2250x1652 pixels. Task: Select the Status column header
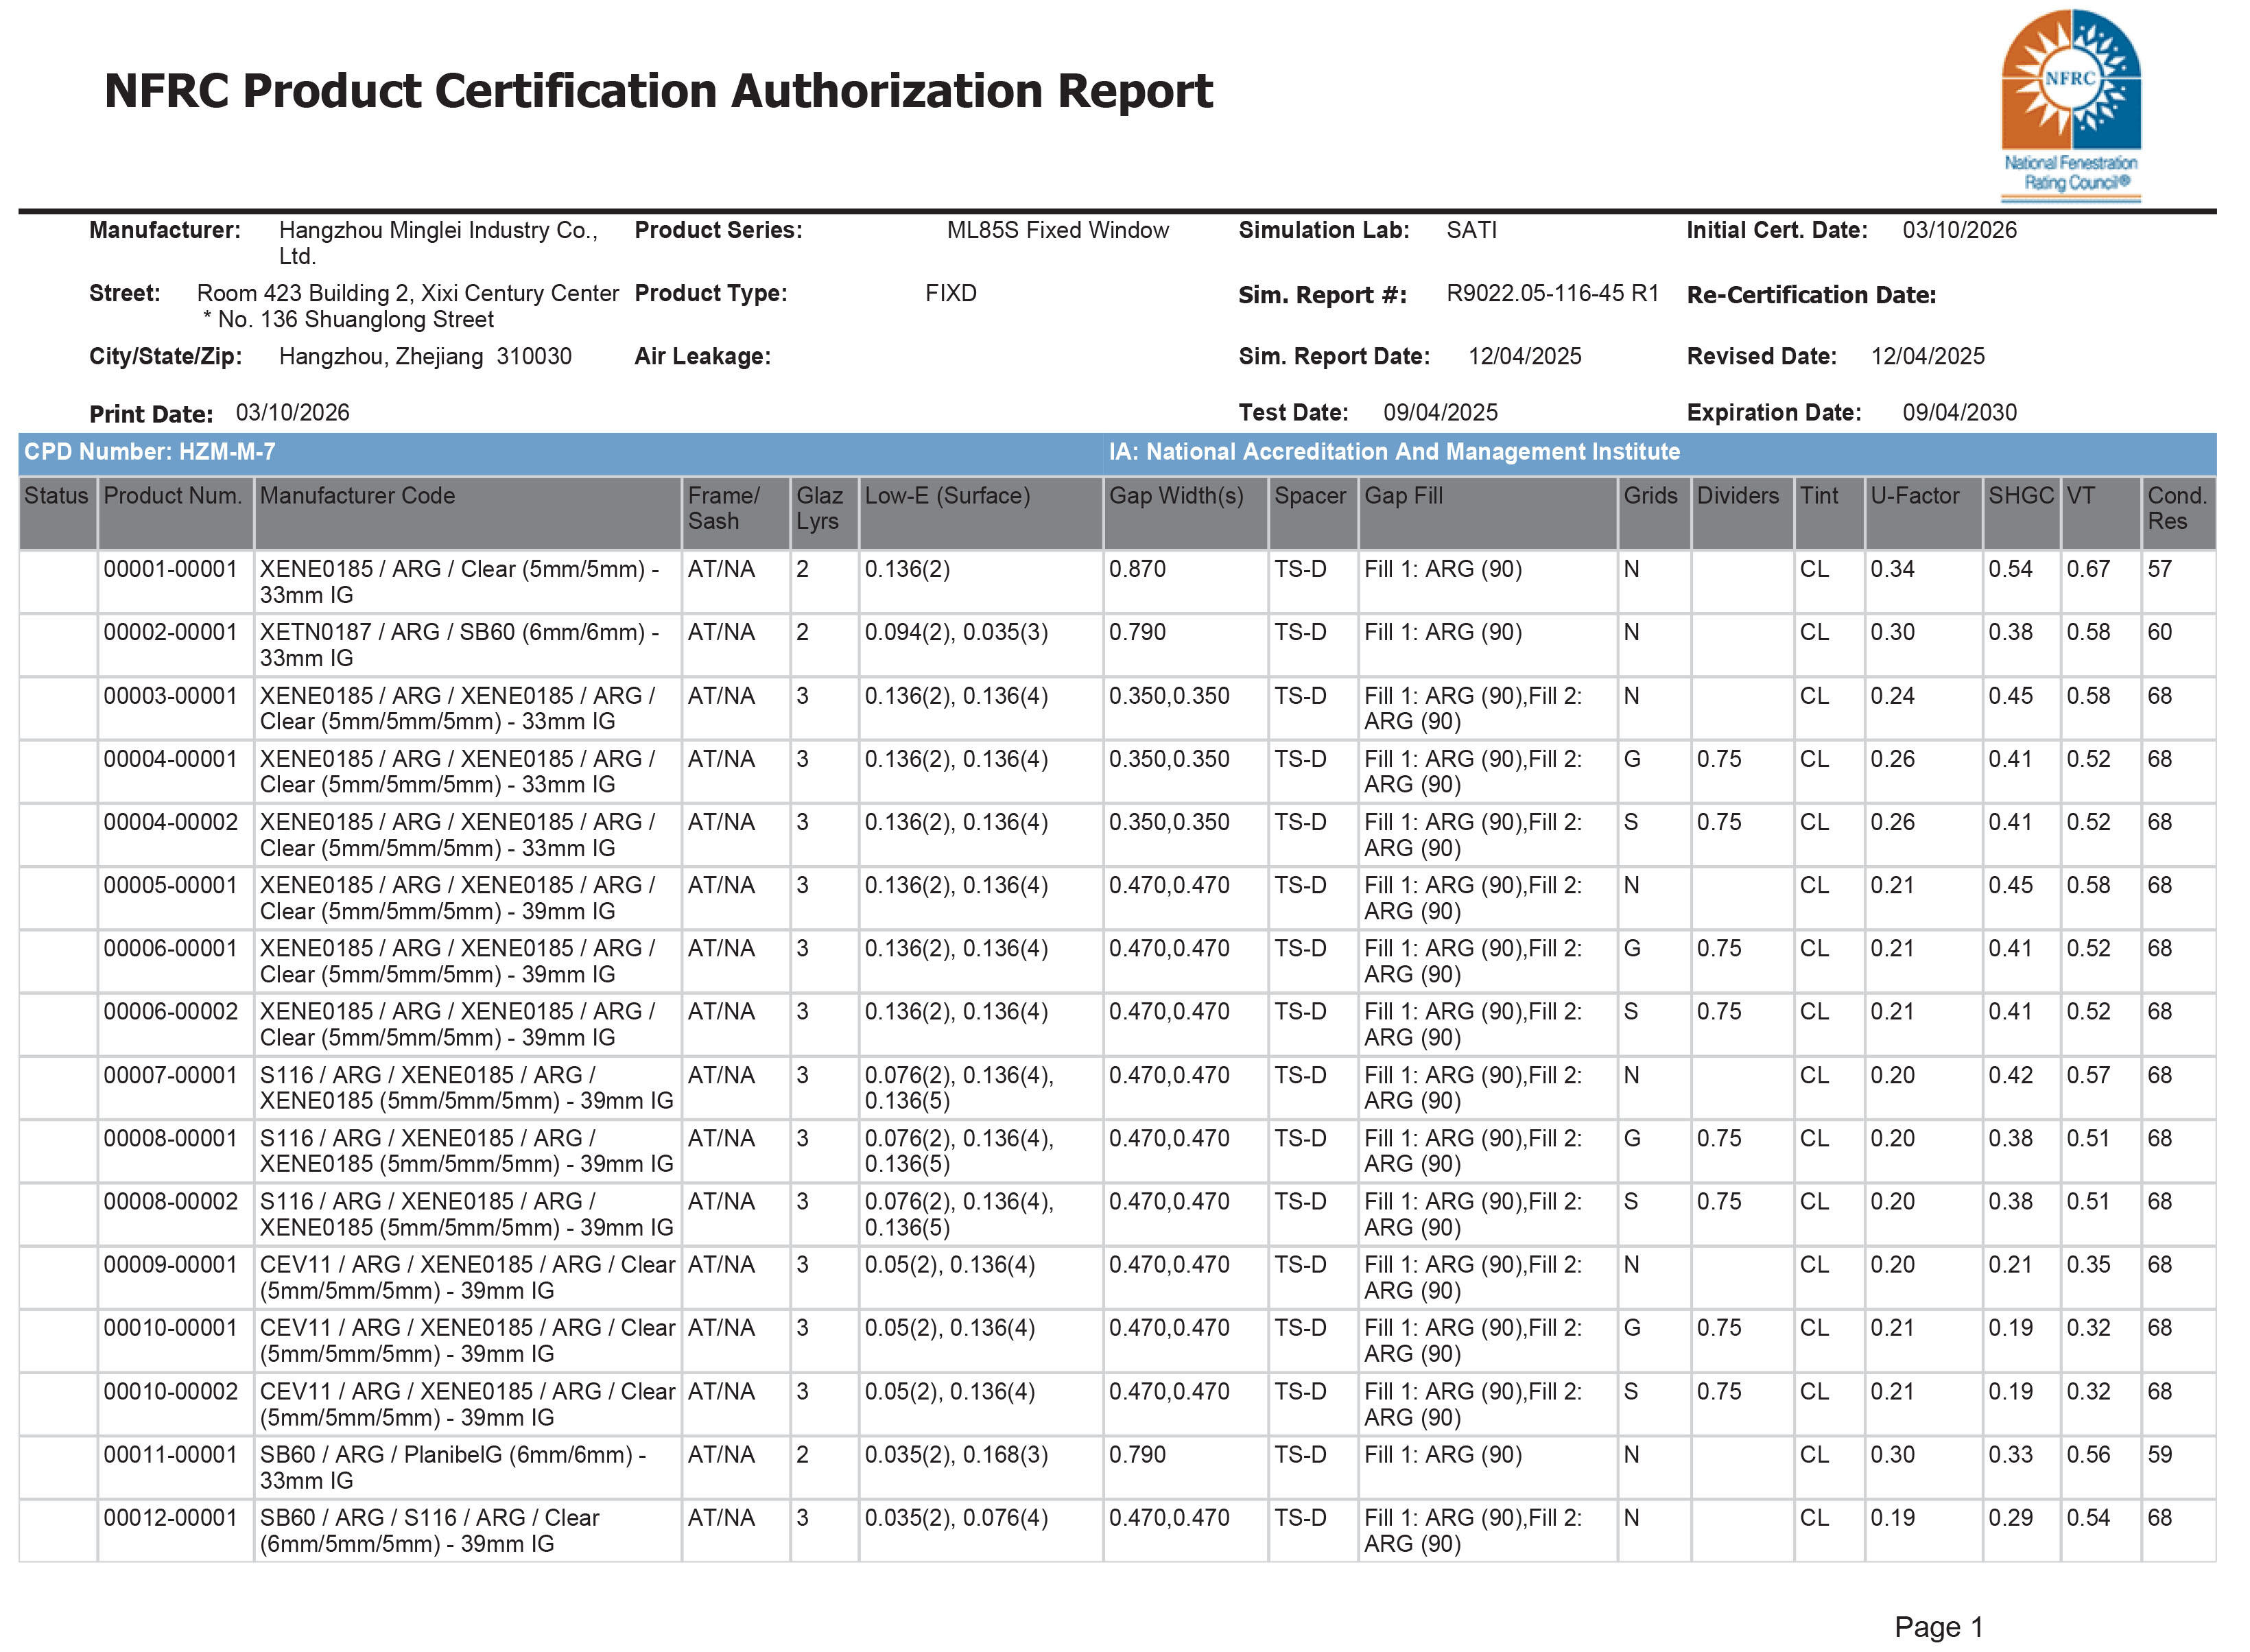click(x=56, y=496)
